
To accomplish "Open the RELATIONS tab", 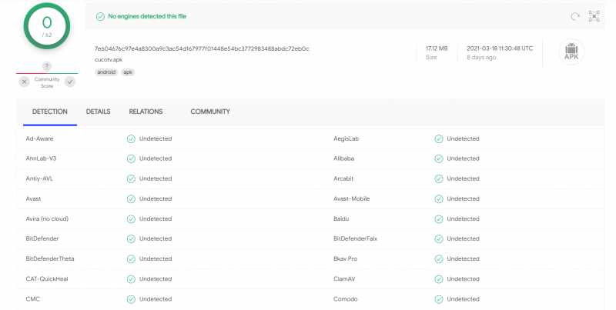I will click(x=146, y=112).
